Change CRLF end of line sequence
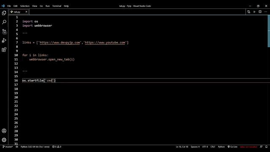 click(x=213, y=147)
